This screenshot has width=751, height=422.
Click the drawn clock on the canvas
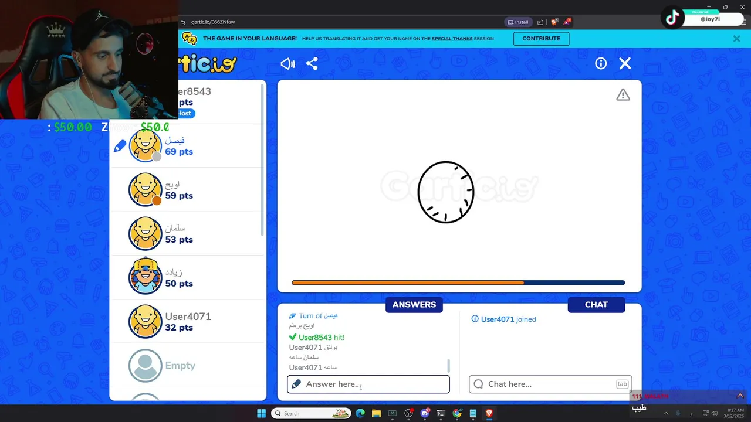tap(446, 192)
